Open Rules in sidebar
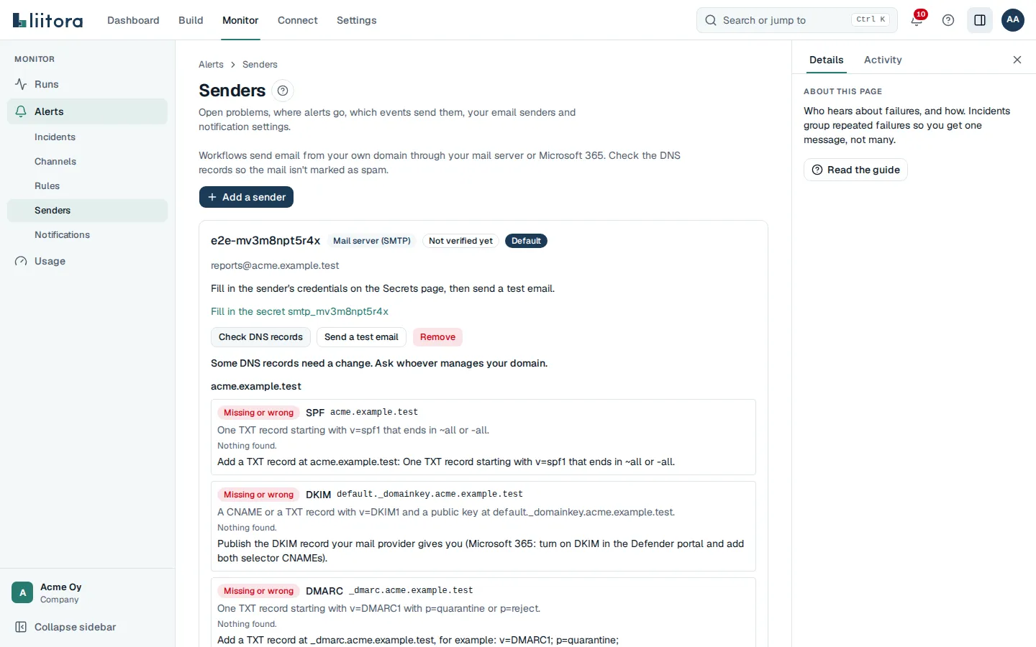 coord(87,186)
